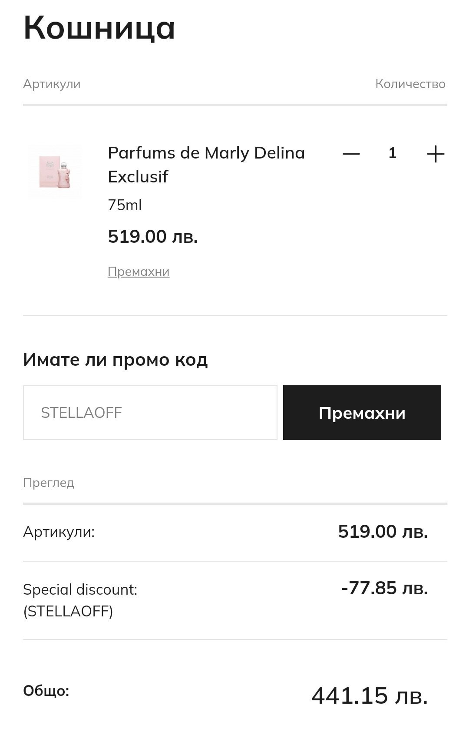The width and height of the screenshot is (469, 748).
Task: Decrease quantity with the minus icon
Action: tap(351, 154)
